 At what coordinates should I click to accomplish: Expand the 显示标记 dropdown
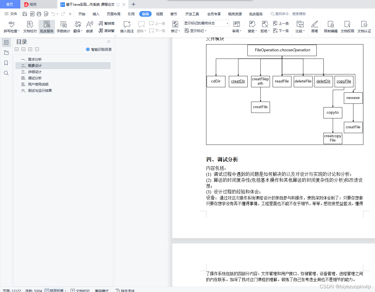196,31
